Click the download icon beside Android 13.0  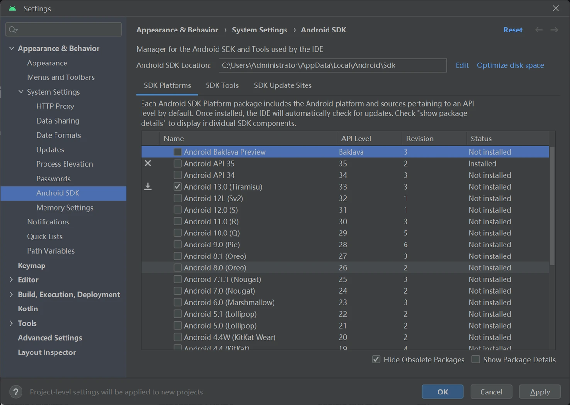coord(148,187)
